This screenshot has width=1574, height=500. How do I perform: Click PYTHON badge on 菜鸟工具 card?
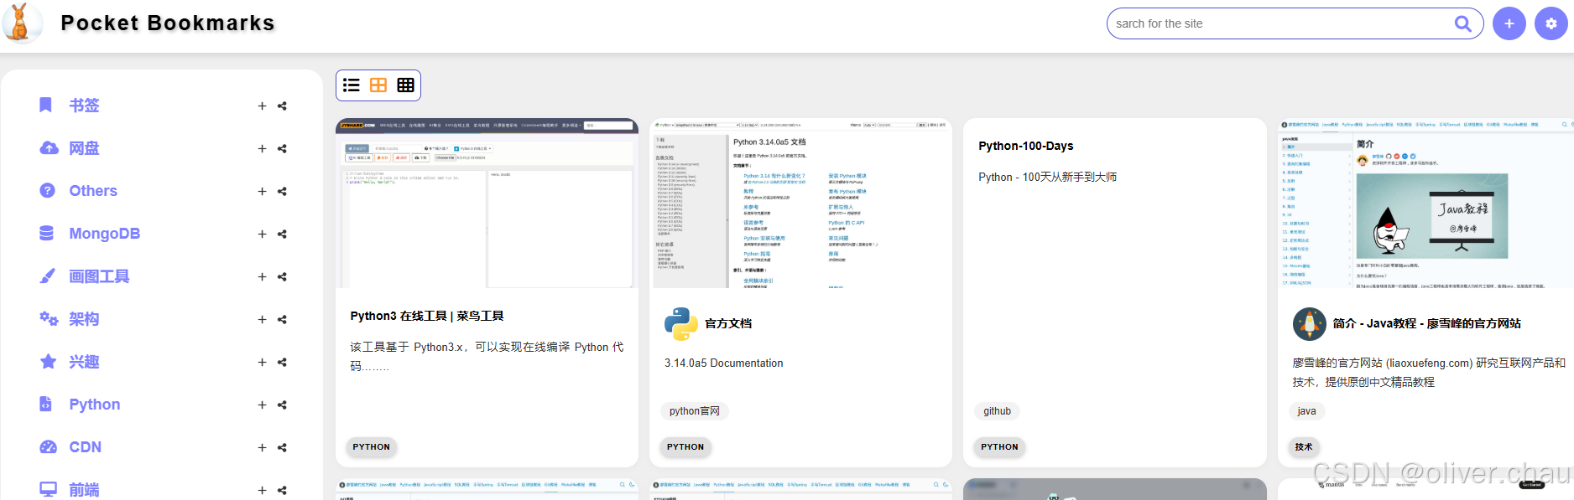coord(371,447)
